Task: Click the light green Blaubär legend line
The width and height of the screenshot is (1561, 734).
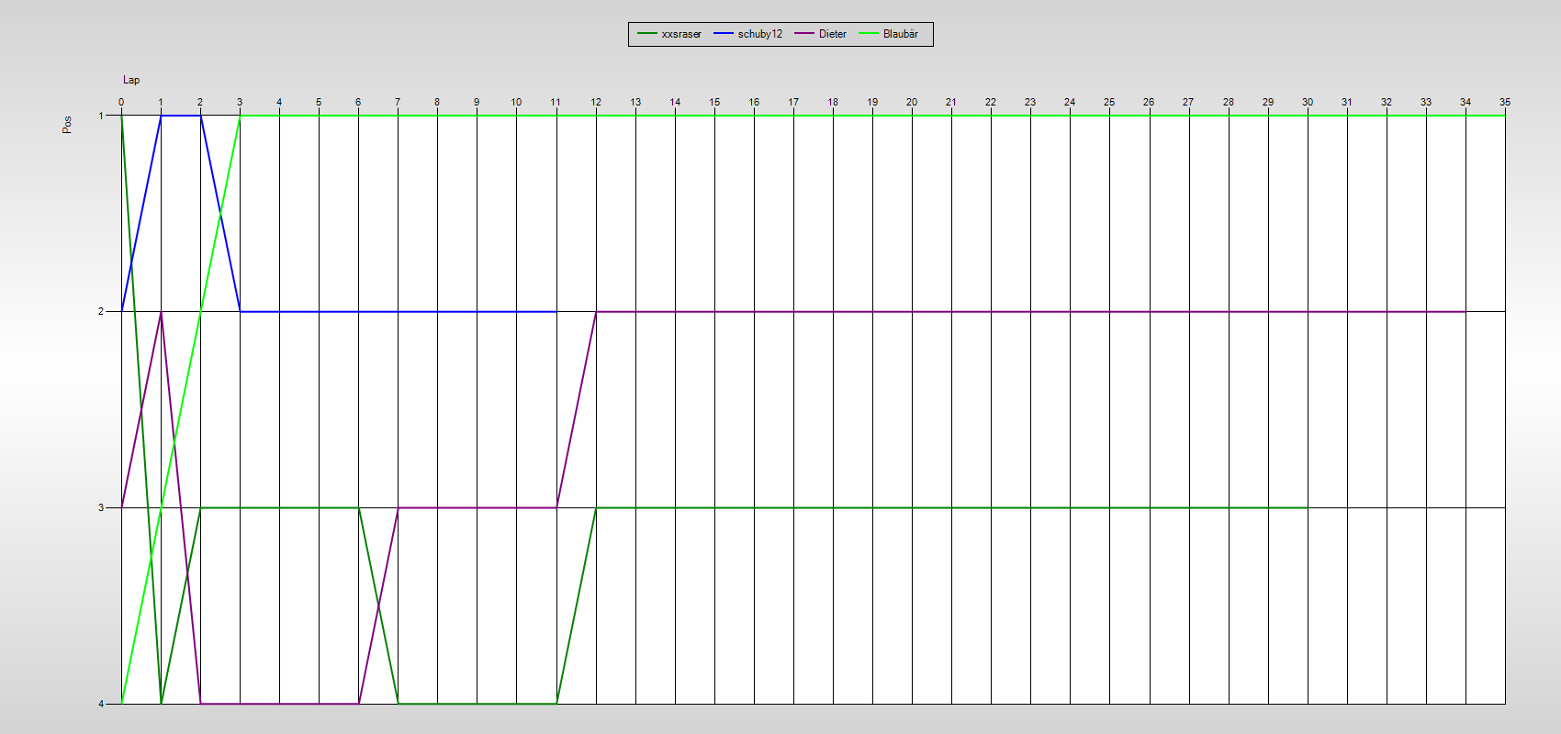Action: pyautogui.click(x=869, y=34)
